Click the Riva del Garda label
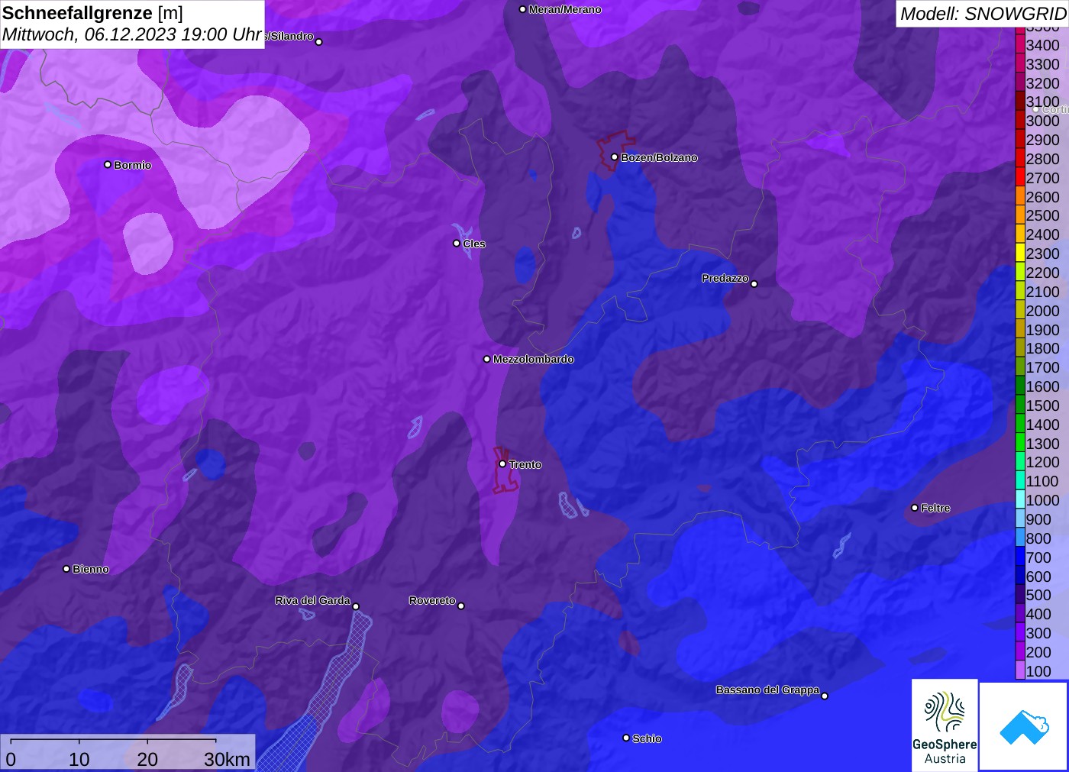This screenshot has height=772, width=1069. point(312,600)
